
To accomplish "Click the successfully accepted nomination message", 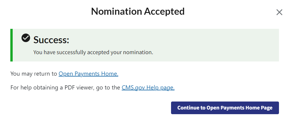I will click(93, 53).
